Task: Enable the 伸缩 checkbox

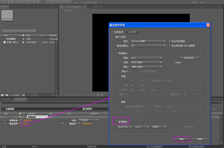Action: pos(119,76)
